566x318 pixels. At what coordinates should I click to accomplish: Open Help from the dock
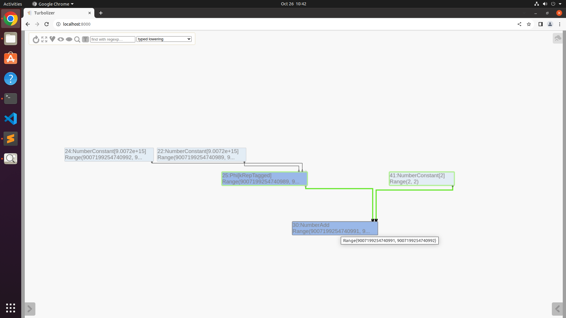[x=11, y=79]
